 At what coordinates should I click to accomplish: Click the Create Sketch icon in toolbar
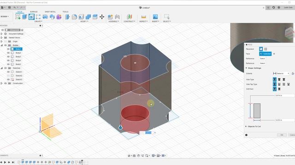click(18, 17)
